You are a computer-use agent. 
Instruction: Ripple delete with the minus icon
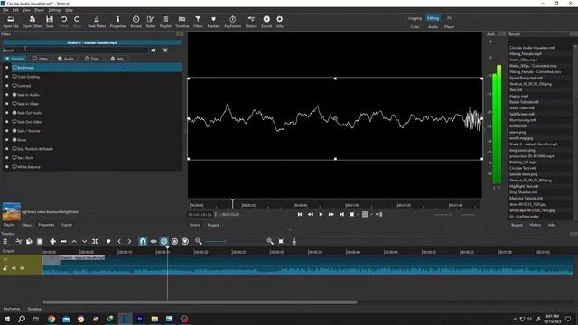tap(63, 241)
